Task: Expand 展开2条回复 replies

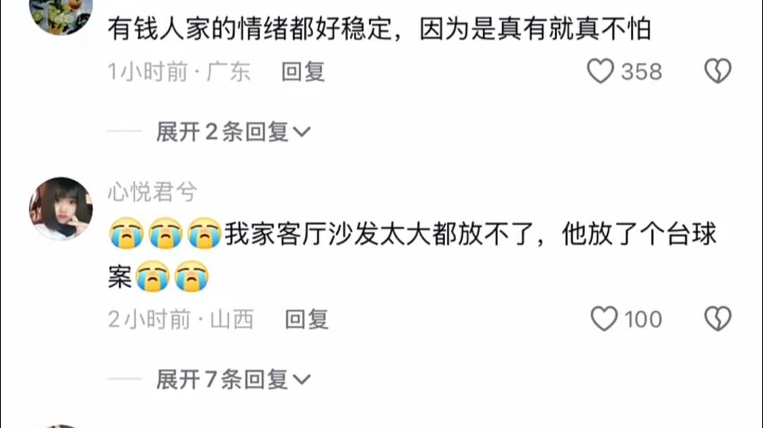Action: [233, 132]
